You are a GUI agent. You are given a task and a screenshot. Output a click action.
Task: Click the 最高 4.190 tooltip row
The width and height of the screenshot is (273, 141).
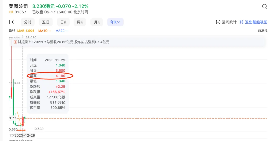point(48,76)
